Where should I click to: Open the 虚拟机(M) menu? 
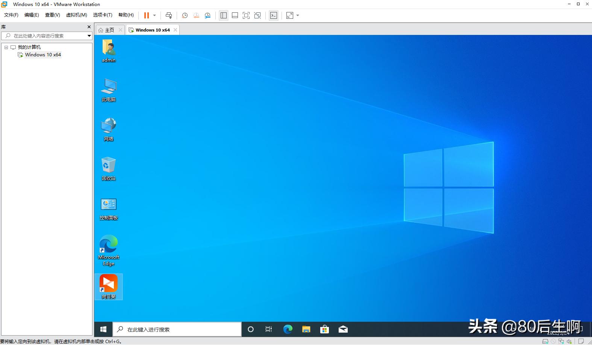point(76,15)
